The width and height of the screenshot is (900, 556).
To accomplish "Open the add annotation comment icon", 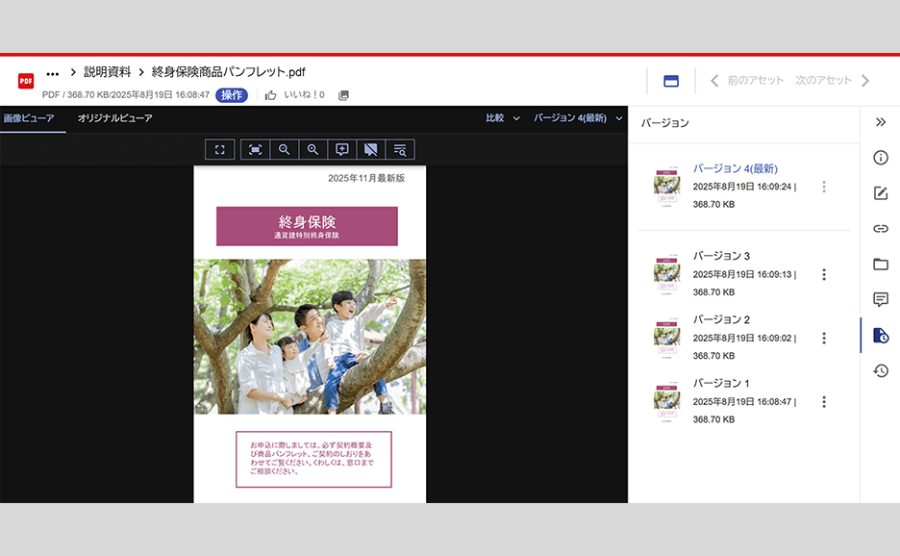I will (341, 149).
